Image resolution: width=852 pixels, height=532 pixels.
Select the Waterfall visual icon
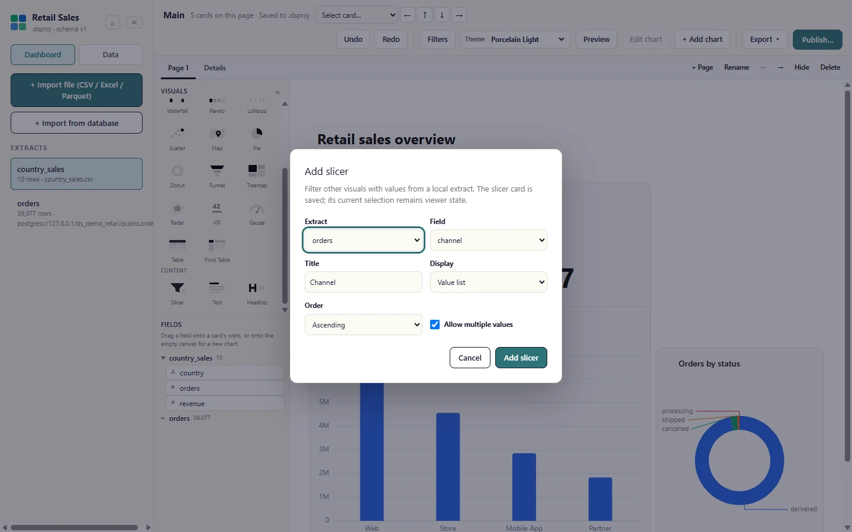pos(177,105)
